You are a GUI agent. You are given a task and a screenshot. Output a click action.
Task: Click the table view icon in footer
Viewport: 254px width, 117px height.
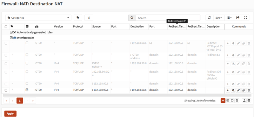tap(249, 101)
